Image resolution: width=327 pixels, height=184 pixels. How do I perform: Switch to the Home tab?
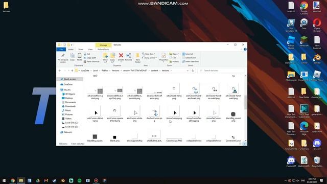point(71,50)
